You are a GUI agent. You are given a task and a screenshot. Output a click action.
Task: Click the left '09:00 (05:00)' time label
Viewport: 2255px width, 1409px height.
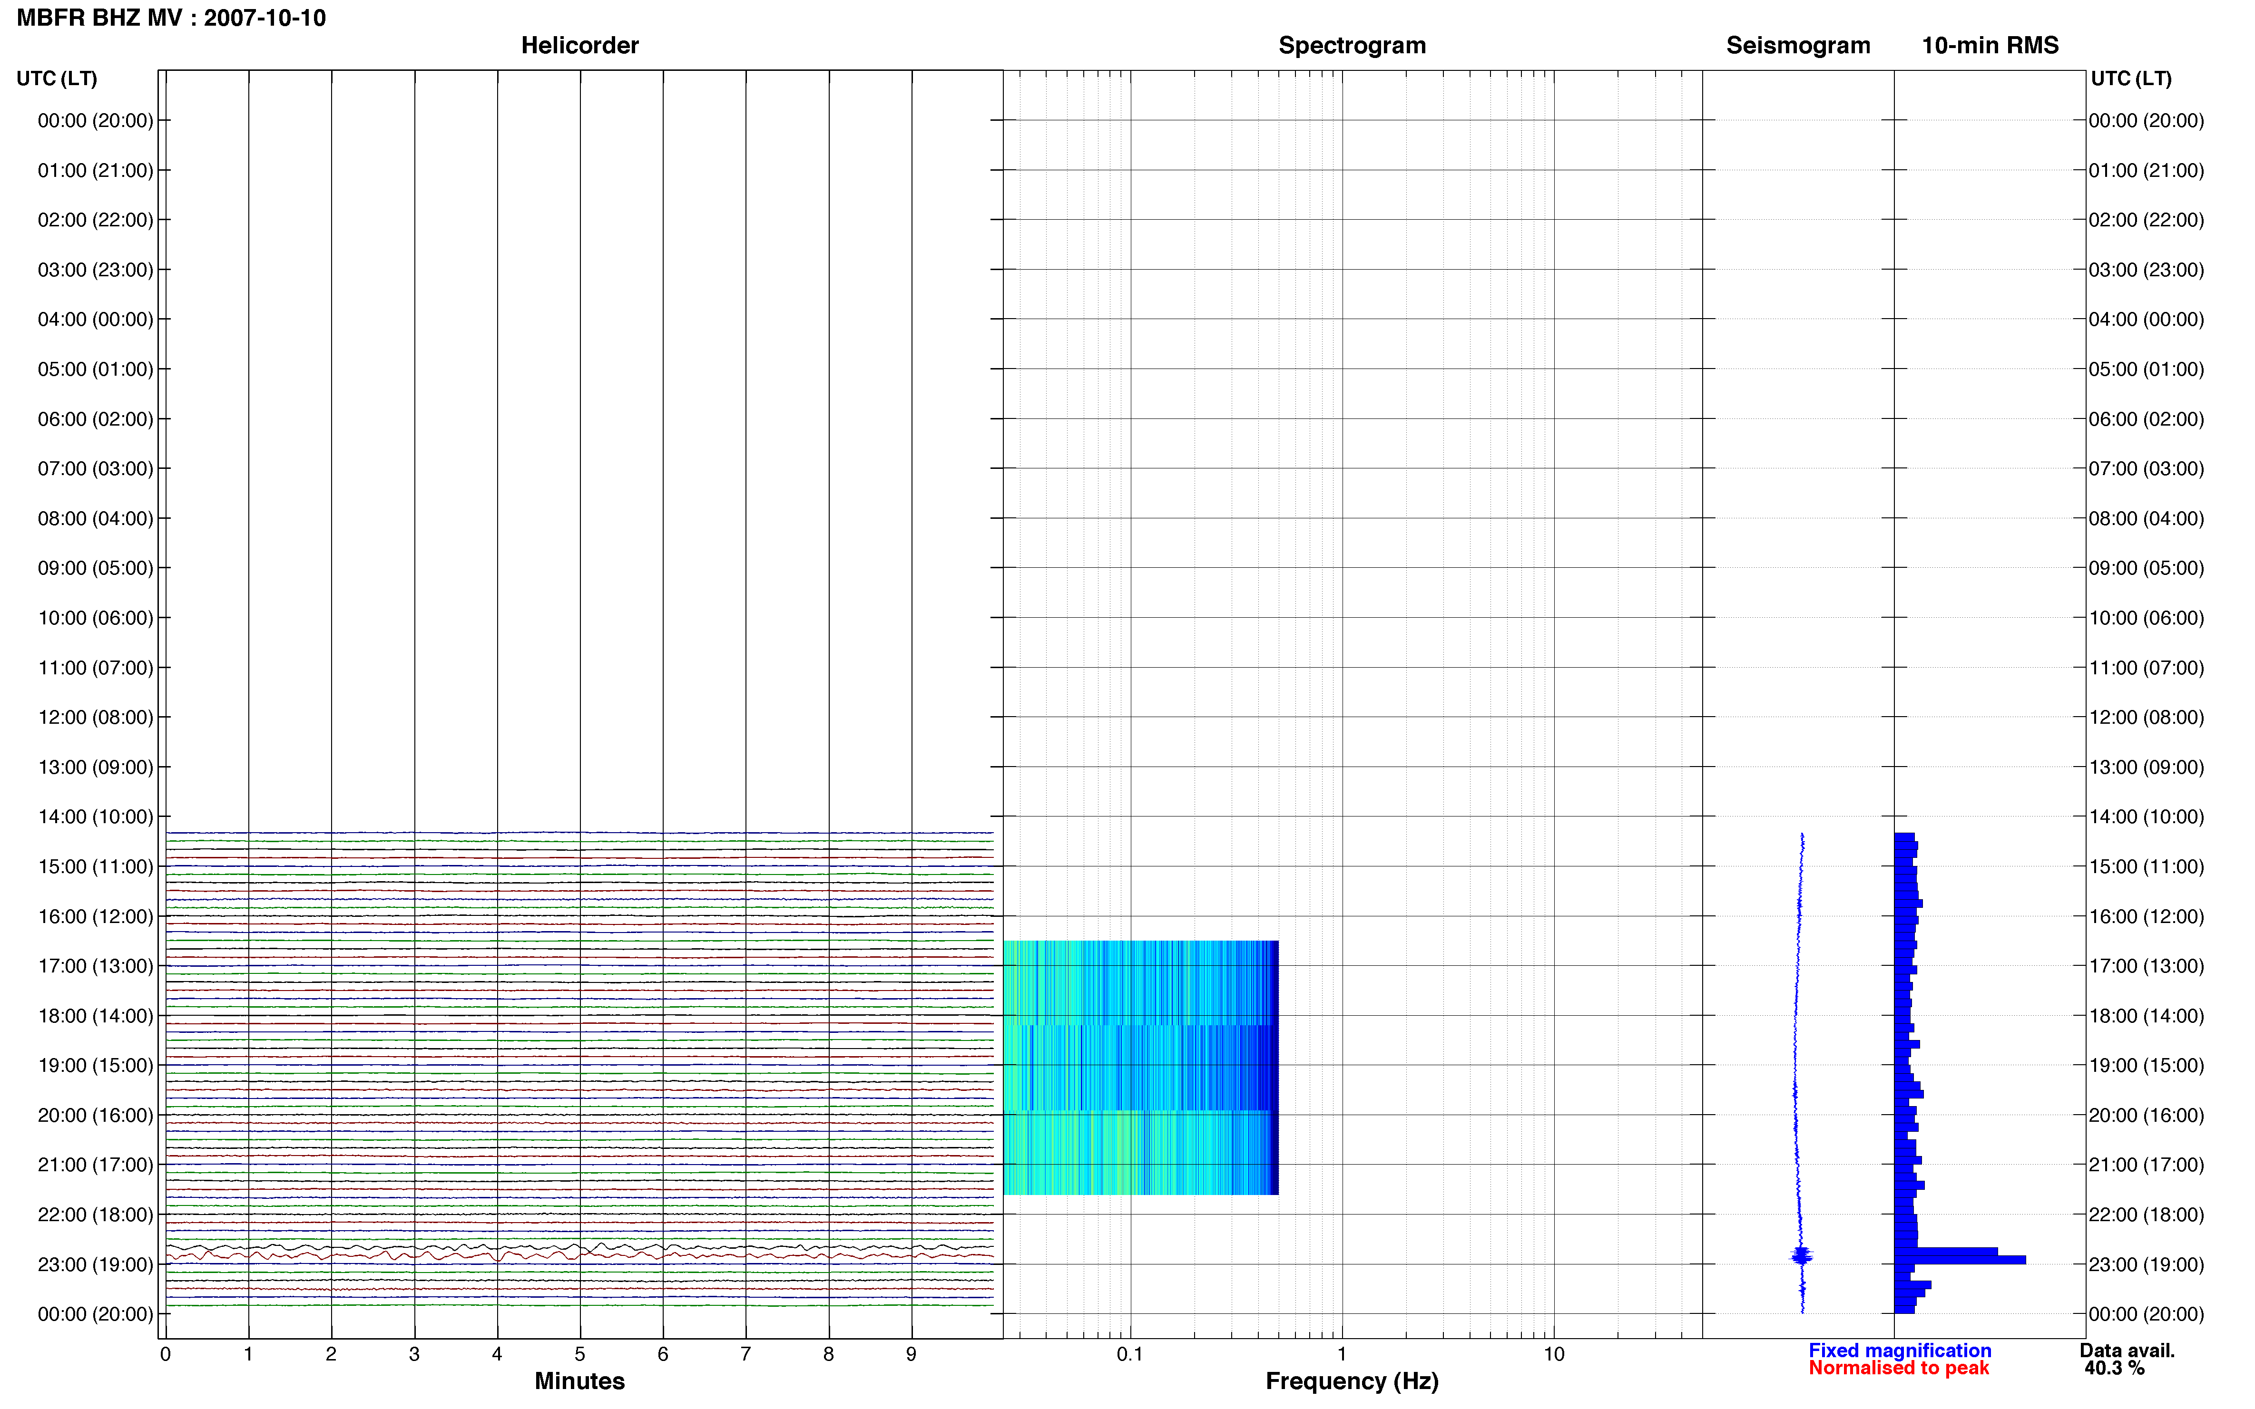(x=95, y=568)
